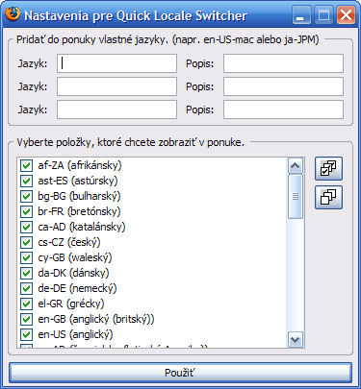Focus the first Jazyk input field
Screen dimensions: 361x389
(116, 63)
